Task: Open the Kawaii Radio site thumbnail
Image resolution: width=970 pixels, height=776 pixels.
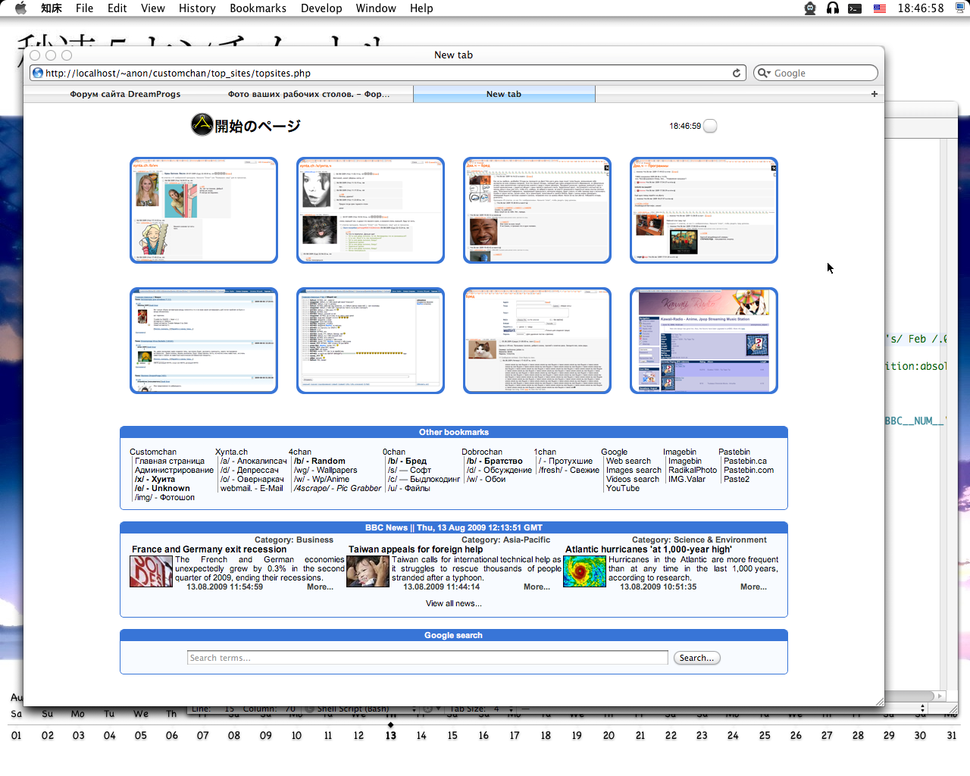Action: 704,340
